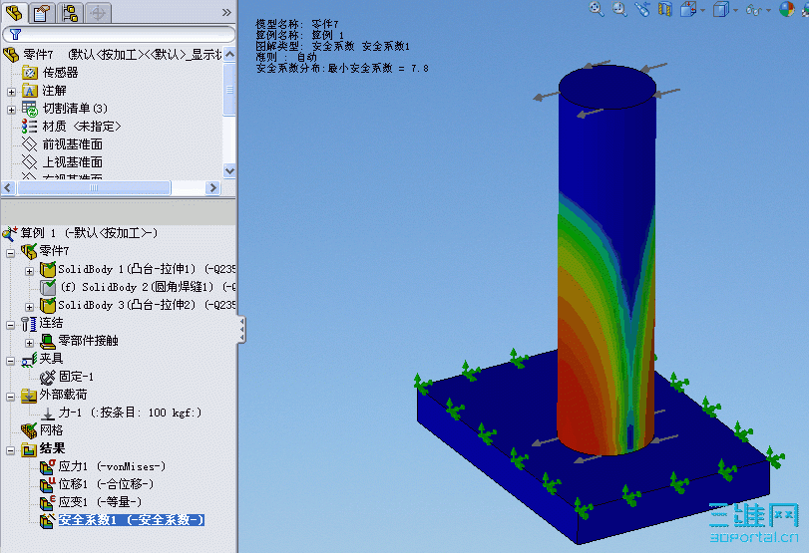
Task: Click feature tree scroll up arrow
Action: tap(229, 54)
